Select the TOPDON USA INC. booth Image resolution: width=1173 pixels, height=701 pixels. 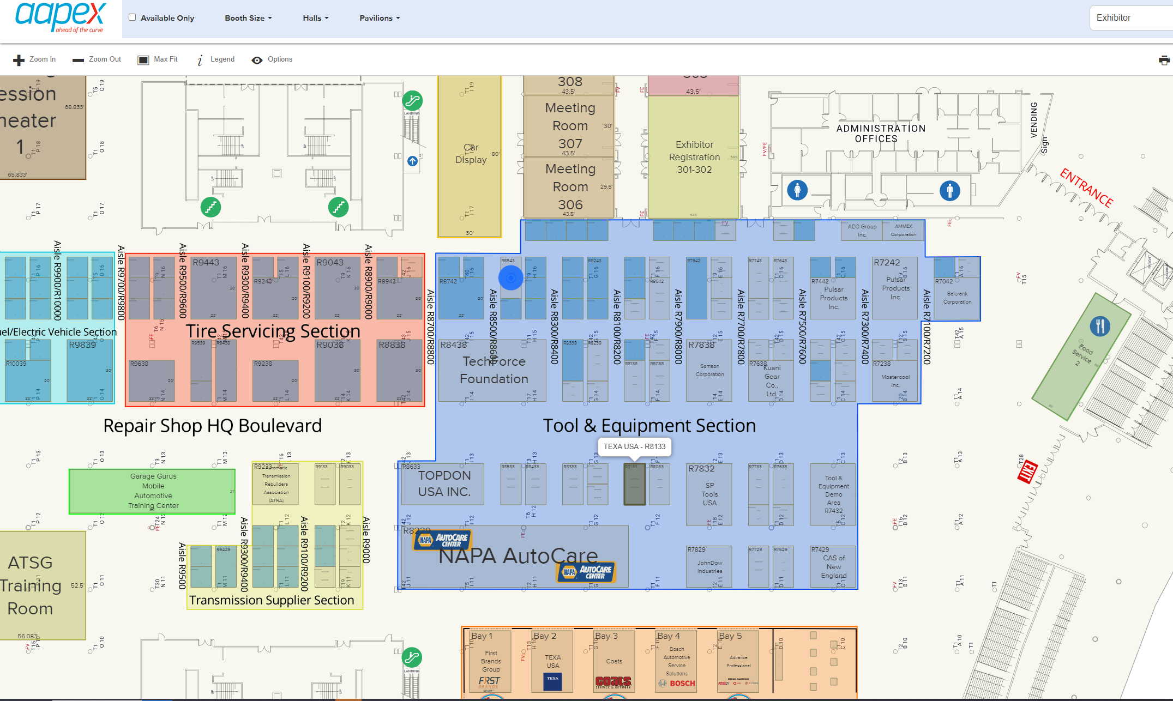pyautogui.click(x=443, y=484)
